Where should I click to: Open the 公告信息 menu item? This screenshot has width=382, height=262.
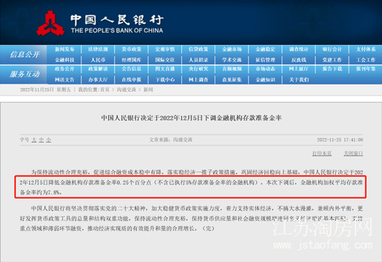(131, 69)
